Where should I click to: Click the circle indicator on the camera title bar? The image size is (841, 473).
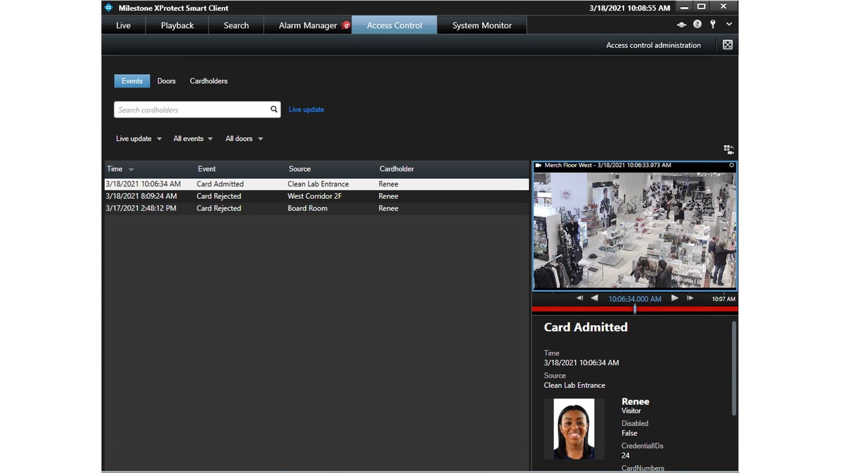pos(731,166)
